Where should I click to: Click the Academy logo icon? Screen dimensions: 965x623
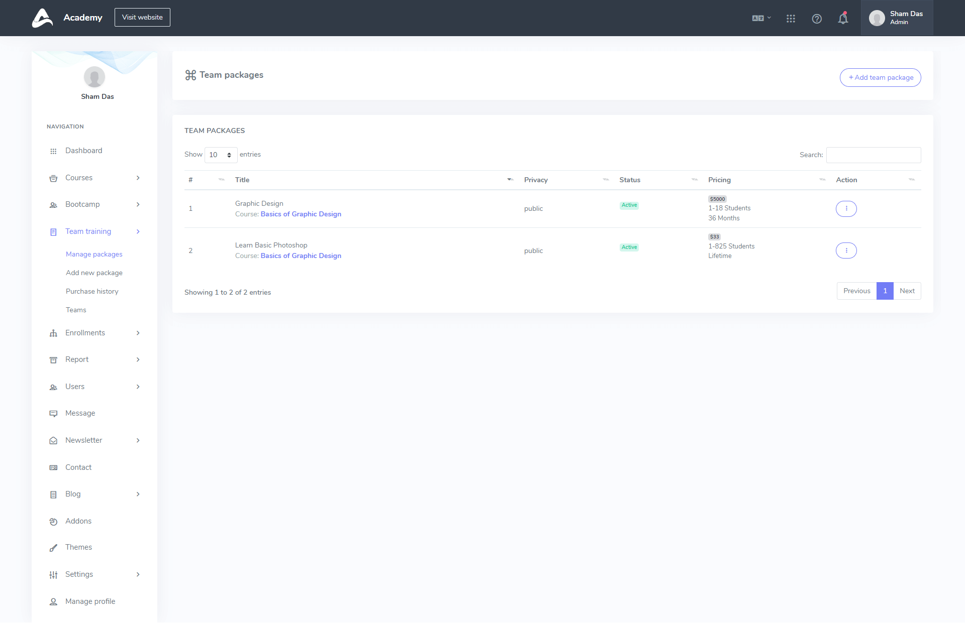(x=43, y=18)
